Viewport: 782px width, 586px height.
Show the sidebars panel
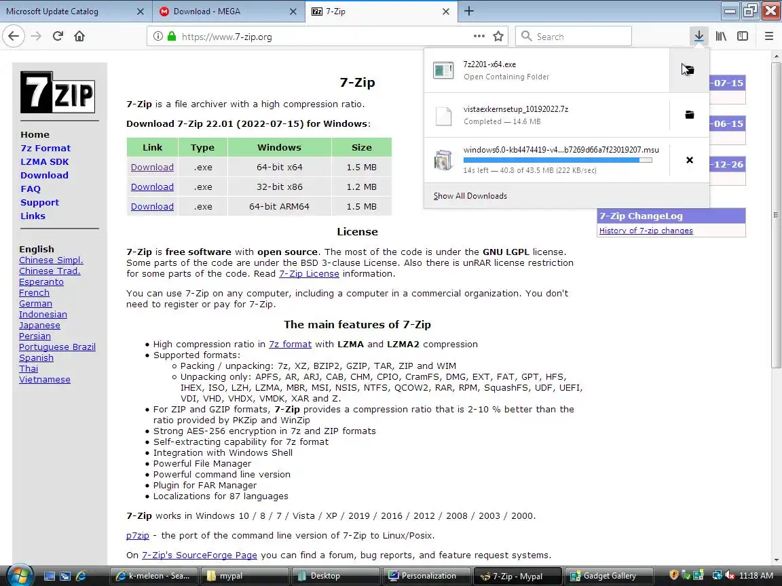(743, 37)
